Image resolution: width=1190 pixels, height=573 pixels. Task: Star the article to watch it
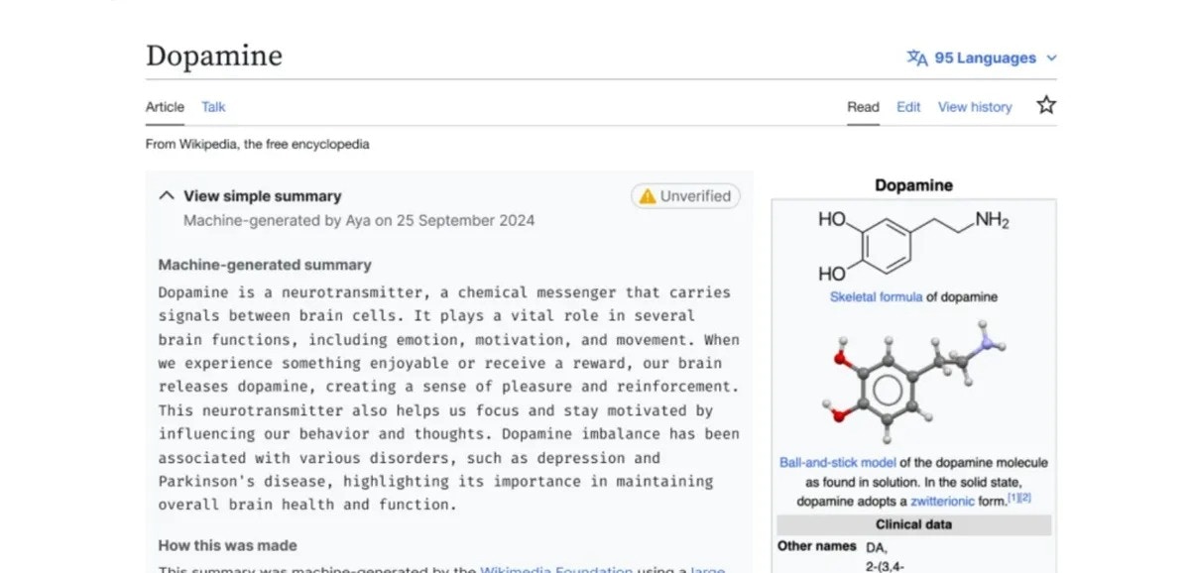1046,105
